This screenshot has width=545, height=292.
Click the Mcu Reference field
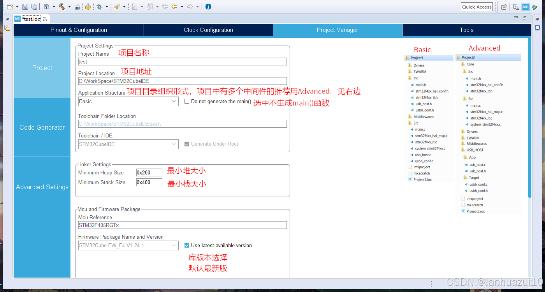tap(183, 225)
